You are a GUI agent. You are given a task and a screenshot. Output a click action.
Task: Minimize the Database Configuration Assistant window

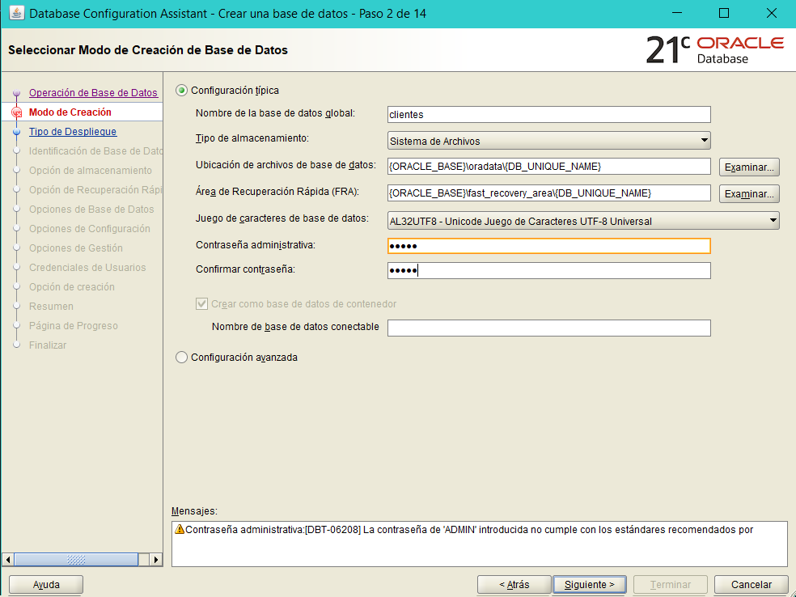click(677, 13)
